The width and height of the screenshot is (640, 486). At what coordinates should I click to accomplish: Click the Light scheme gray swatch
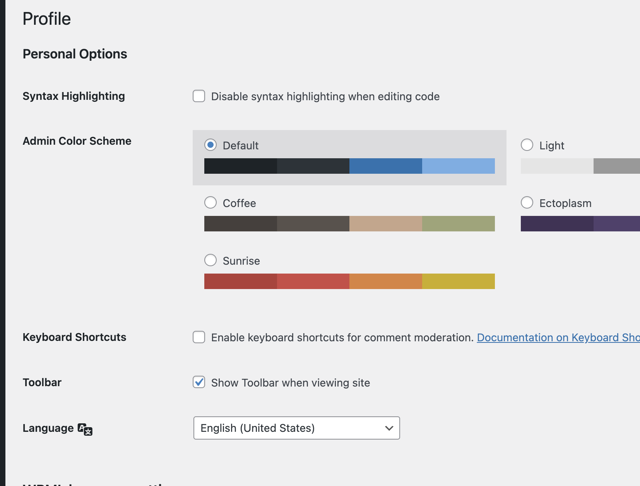[x=616, y=166]
